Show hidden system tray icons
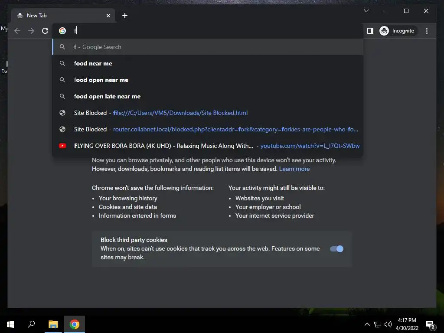Image resolution: width=444 pixels, height=333 pixels. (367, 324)
